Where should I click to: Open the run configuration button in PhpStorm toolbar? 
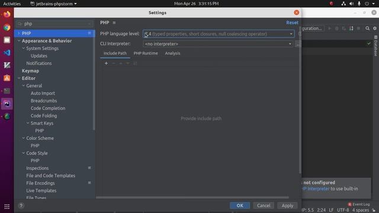313,28
